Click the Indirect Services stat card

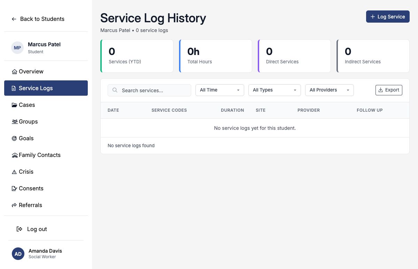click(373, 56)
